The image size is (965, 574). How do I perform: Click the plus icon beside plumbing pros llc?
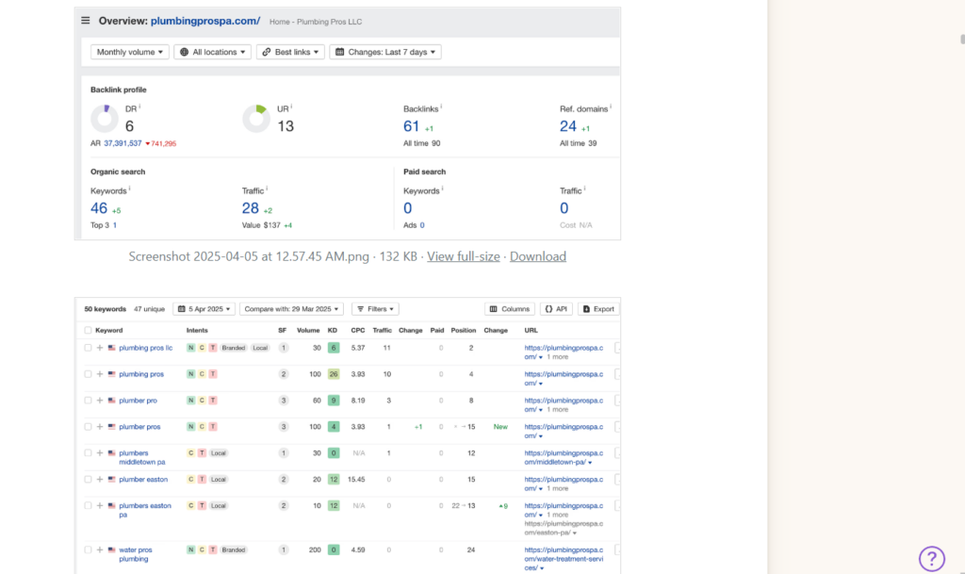pyautogui.click(x=100, y=348)
